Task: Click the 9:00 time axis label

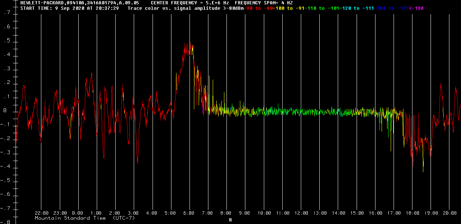Action: 245,213
